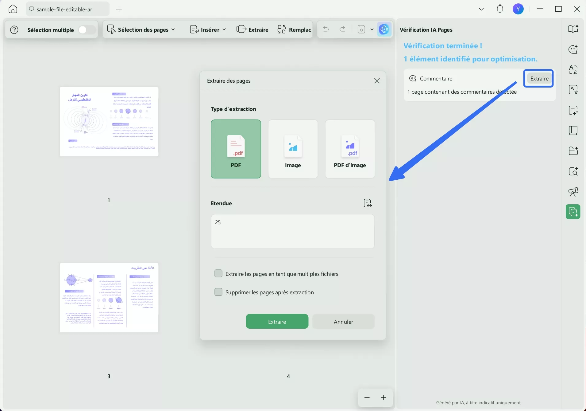Screen dimensions: 586x411
Task: Click the Remplacer toolbar button
Action: (x=294, y=29)
